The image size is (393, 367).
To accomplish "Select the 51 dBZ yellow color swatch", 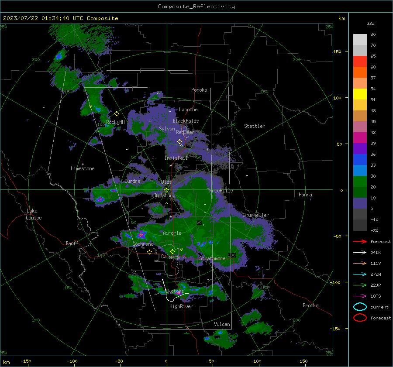I will (360, 94).
